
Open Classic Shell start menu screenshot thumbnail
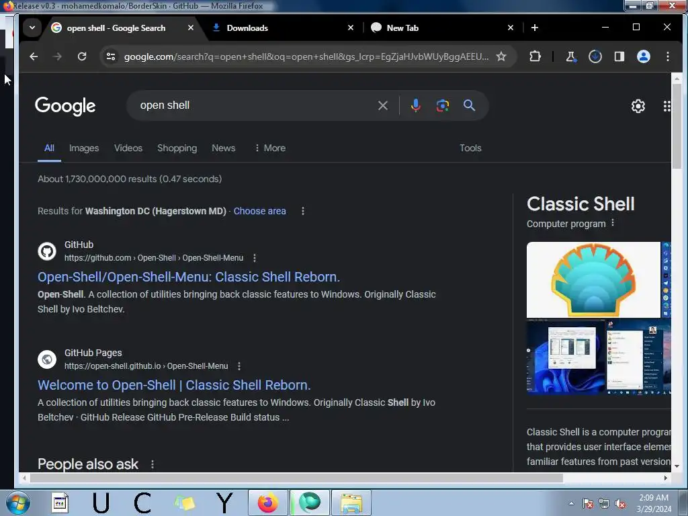[638, 357]
